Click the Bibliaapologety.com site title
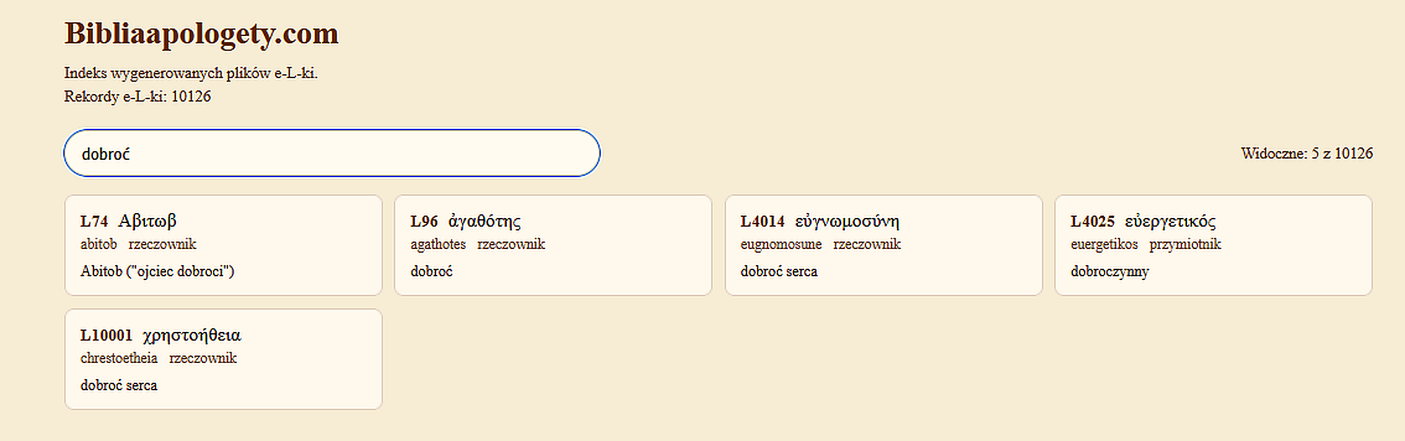 coord(201,33)
